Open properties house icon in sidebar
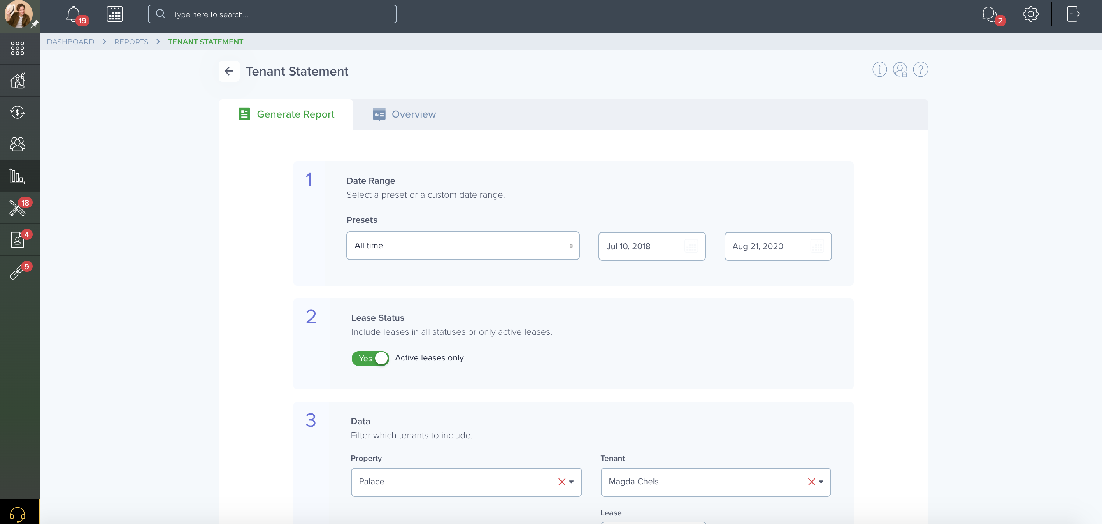 [x=18, y=80]
